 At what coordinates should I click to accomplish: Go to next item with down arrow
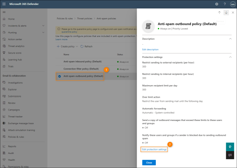coord(226,12)
